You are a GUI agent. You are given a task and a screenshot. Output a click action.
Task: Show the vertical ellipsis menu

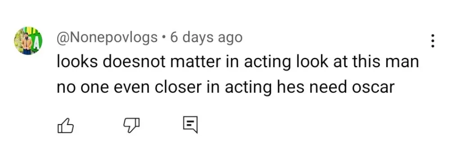432,41
